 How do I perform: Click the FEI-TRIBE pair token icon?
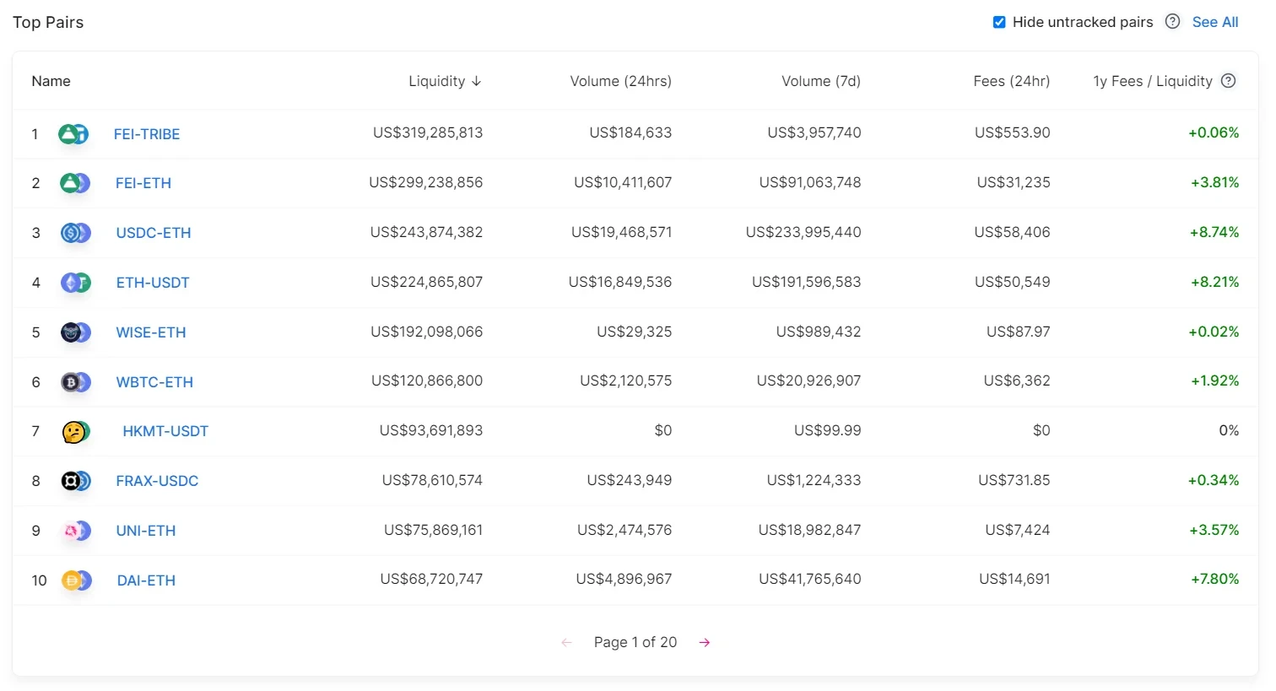73,133
